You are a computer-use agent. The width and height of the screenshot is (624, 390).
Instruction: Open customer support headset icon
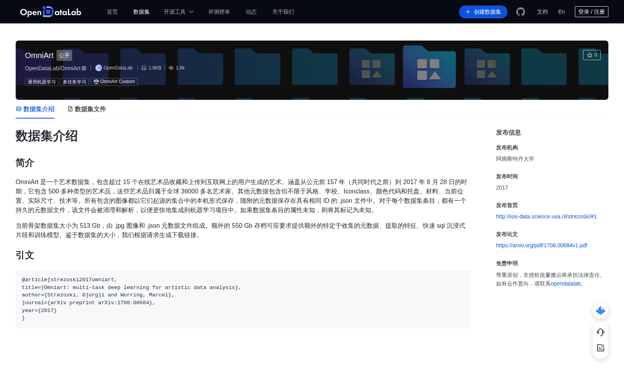pos(601,332)
